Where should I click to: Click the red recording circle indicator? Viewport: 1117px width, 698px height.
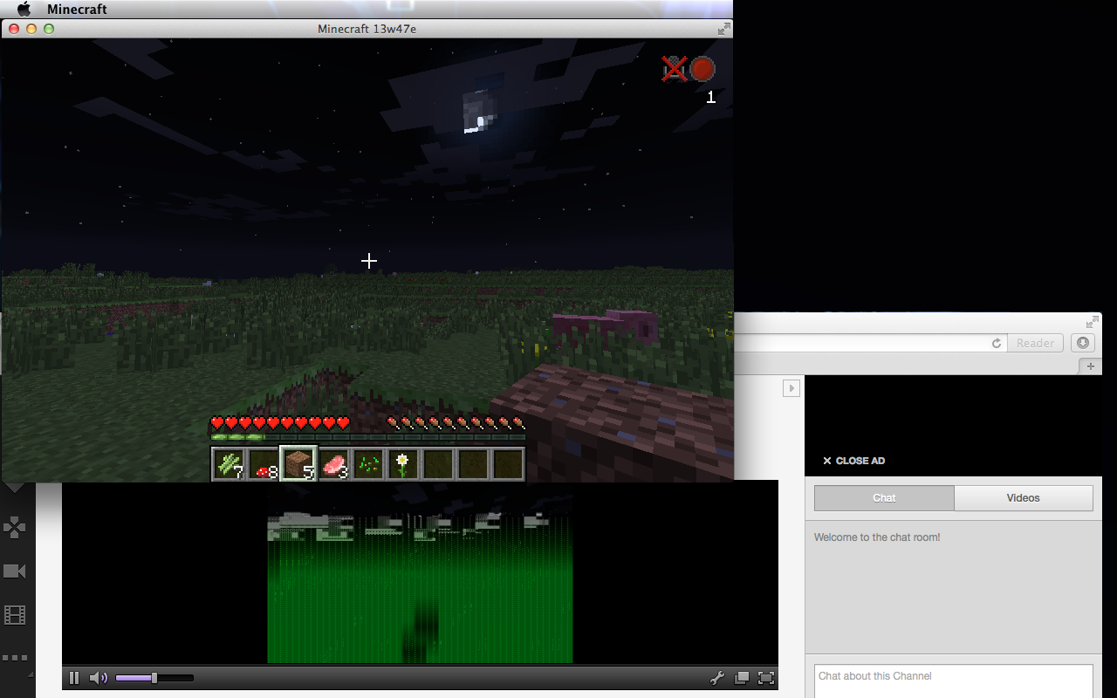pyautogui.click(x=702, y=69)
